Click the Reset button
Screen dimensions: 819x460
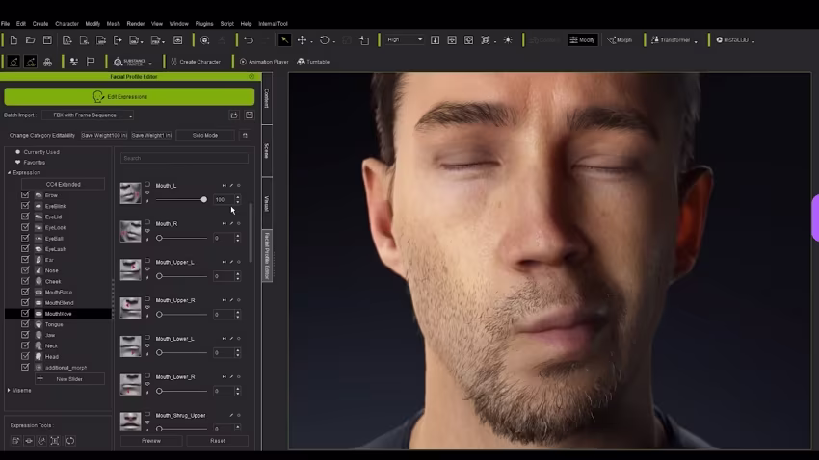point(218,441)
